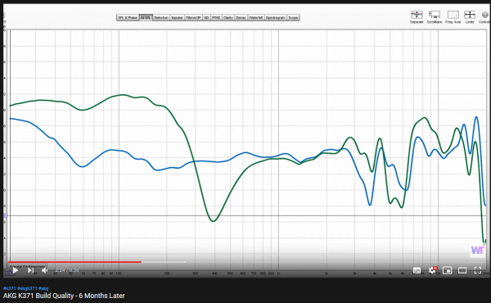Switch to miniplayer mode
The image size is (491, 303).
447,270
